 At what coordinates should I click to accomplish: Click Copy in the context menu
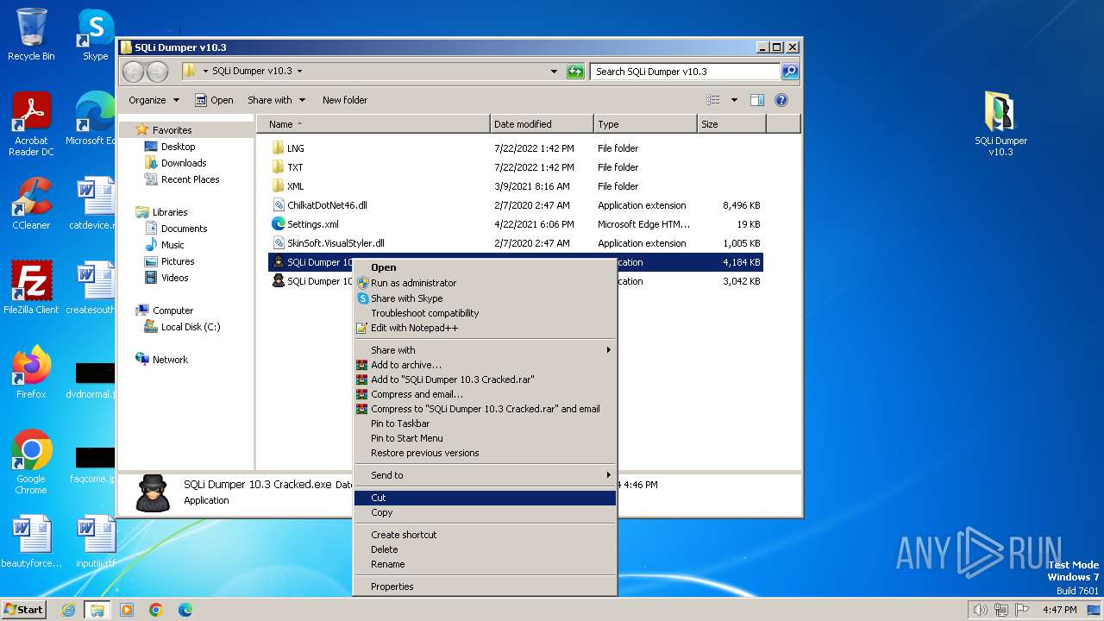485,512
